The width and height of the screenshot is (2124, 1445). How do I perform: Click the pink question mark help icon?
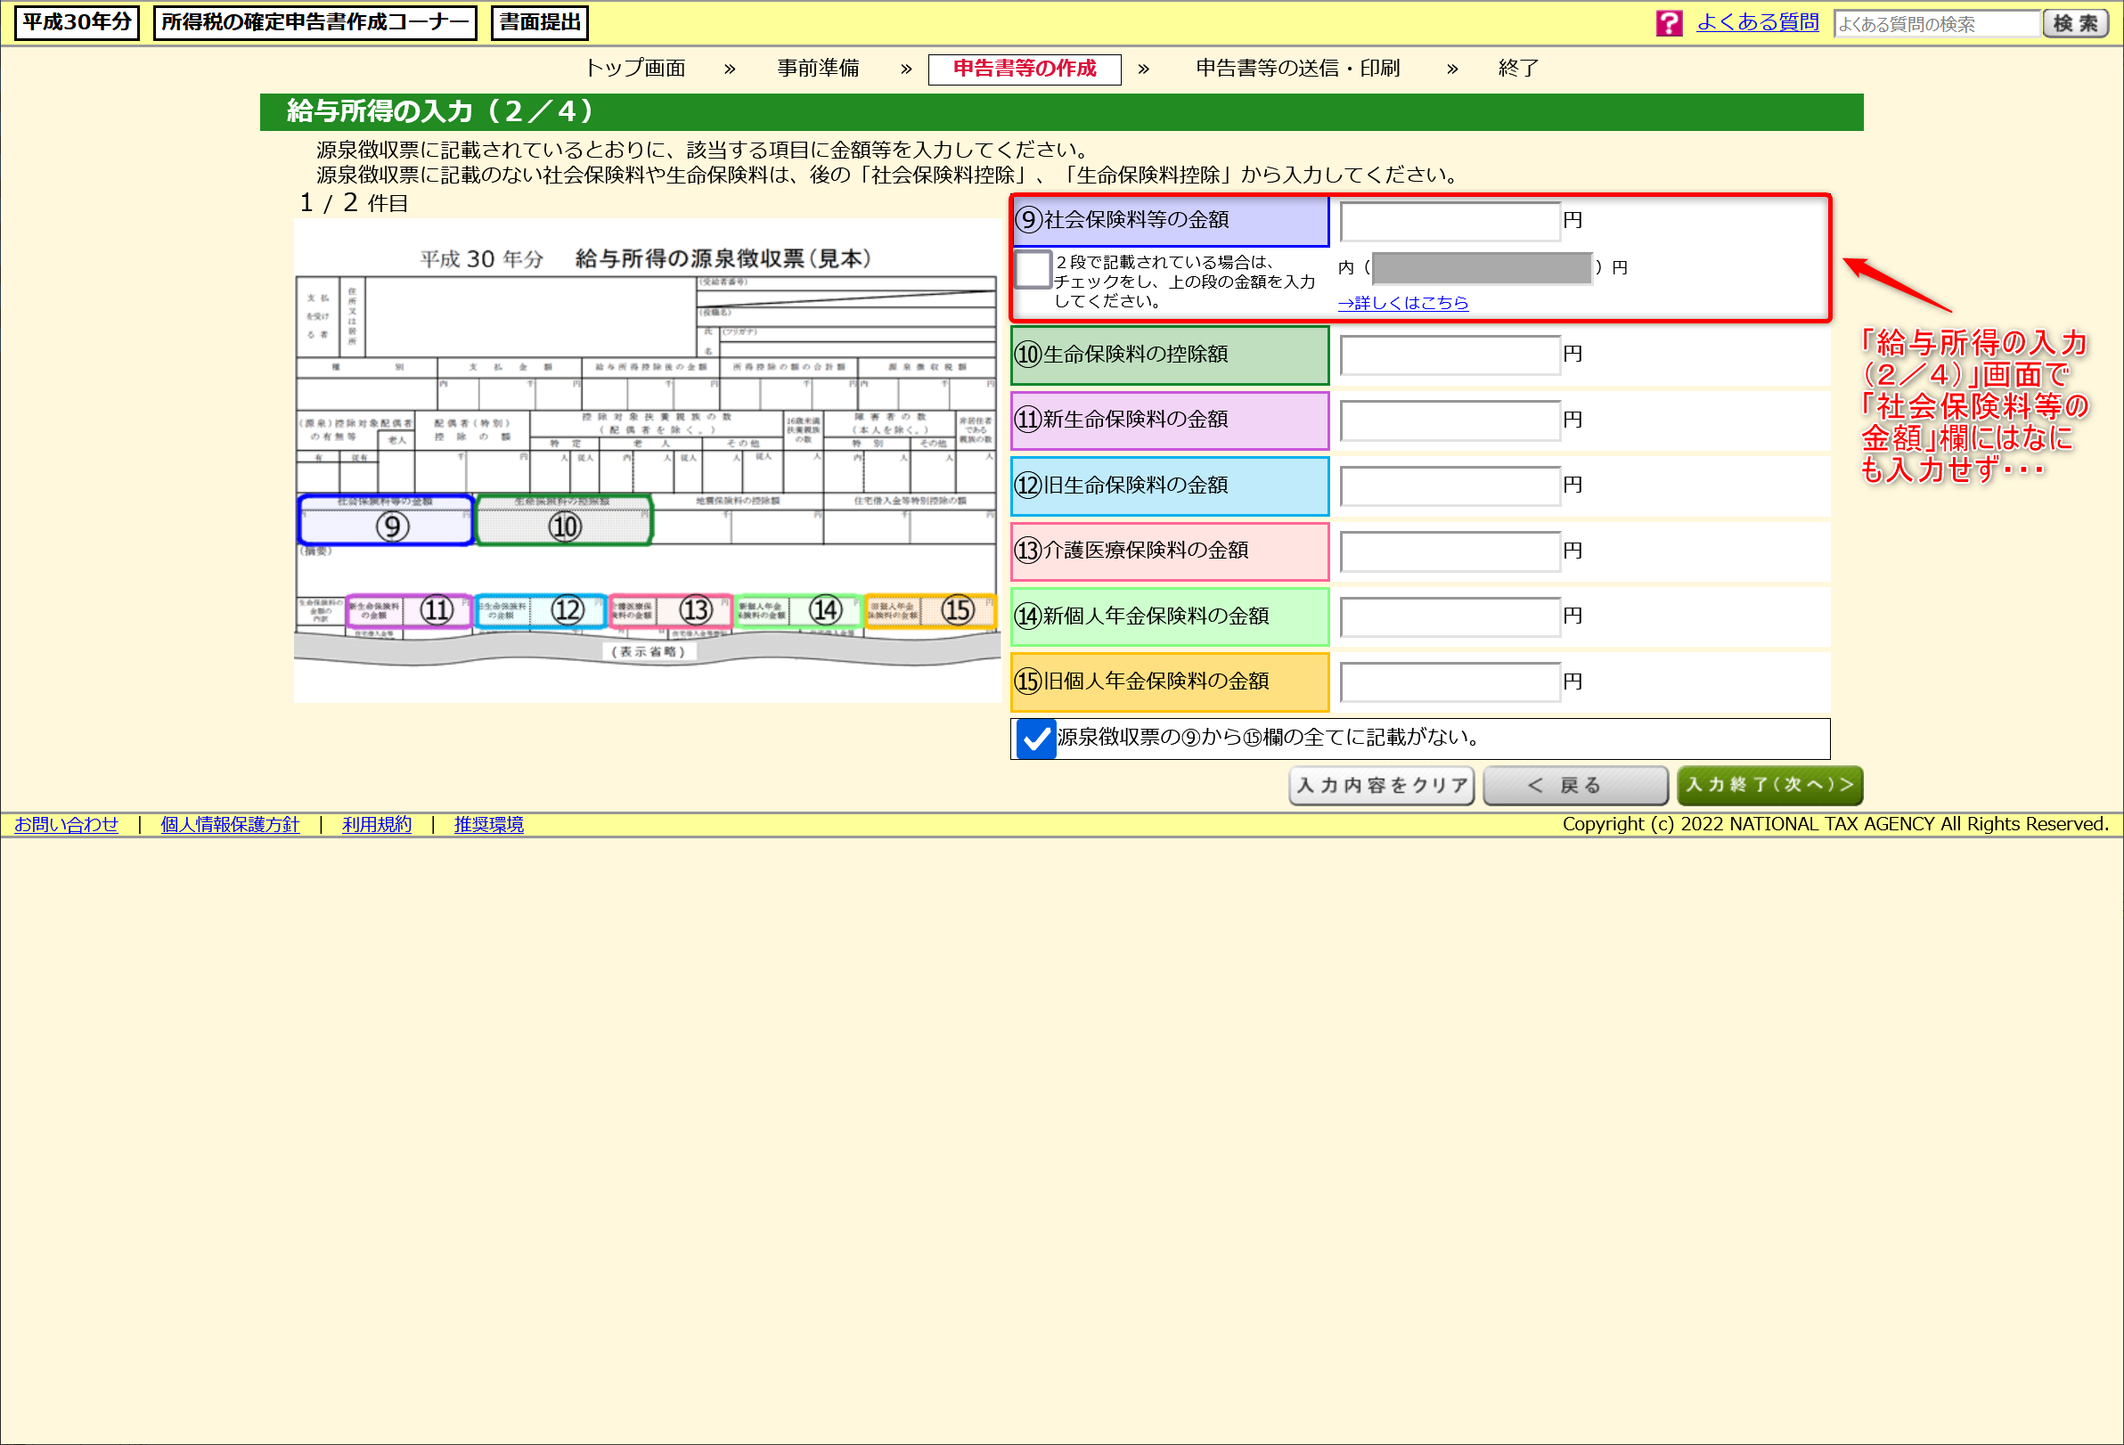click(x=1669, y=23)
